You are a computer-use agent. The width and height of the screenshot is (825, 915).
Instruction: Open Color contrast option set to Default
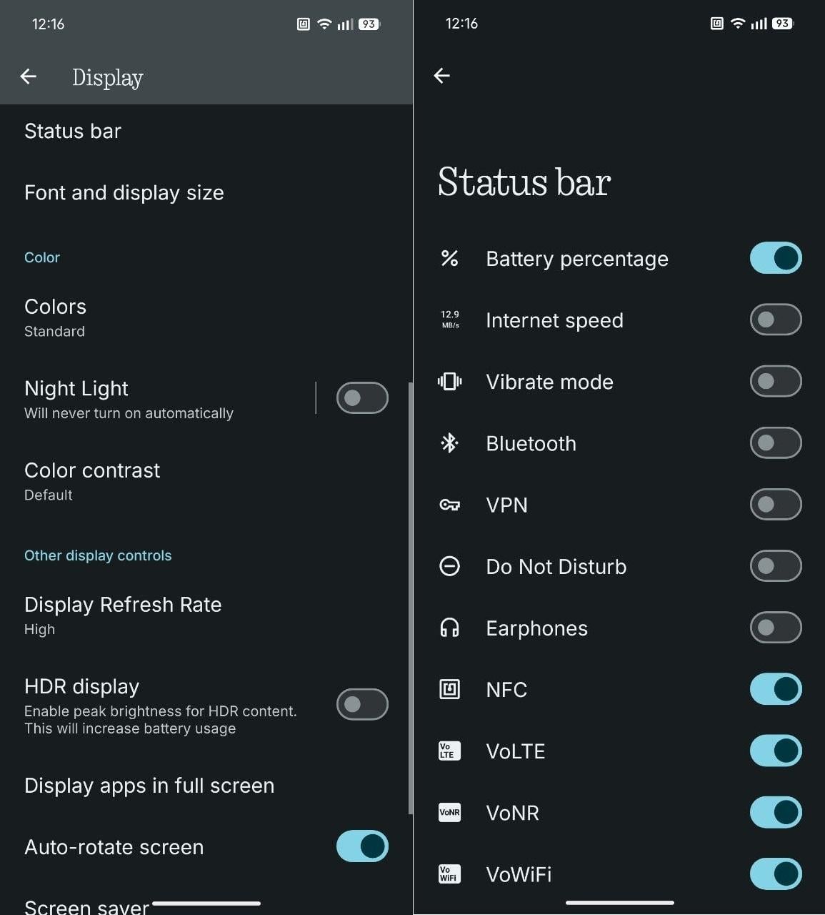[206, 481]
